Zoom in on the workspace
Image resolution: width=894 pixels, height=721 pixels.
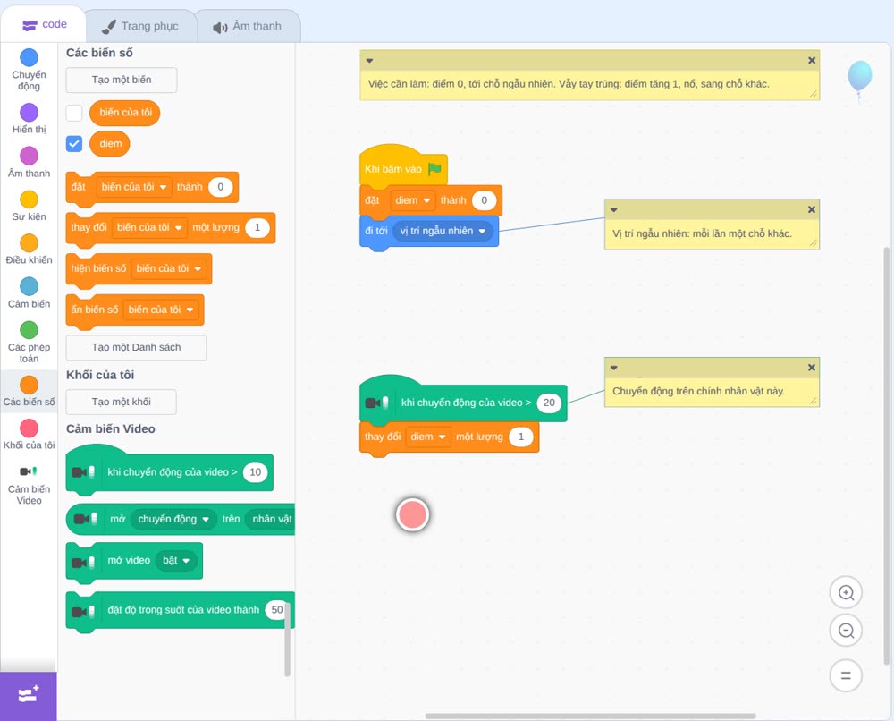tap(846, 593)
